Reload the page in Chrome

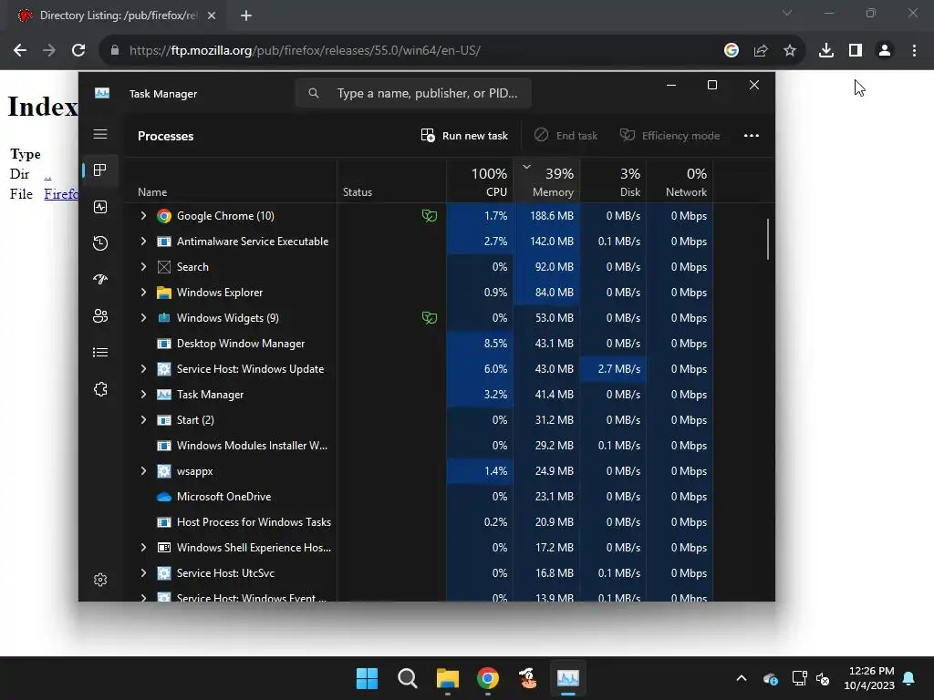pyautogui.click(x=78, y=51)
